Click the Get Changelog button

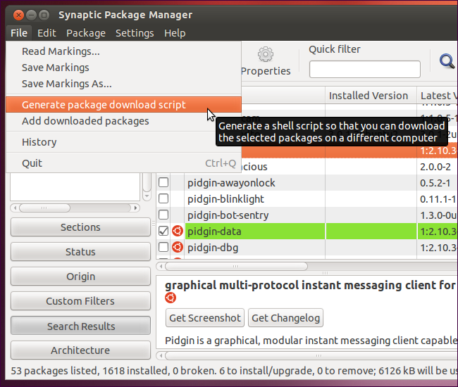(x=285, y=318)
